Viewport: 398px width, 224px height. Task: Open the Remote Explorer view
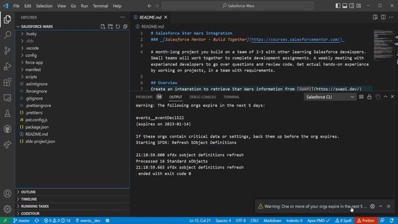(7, 98)
